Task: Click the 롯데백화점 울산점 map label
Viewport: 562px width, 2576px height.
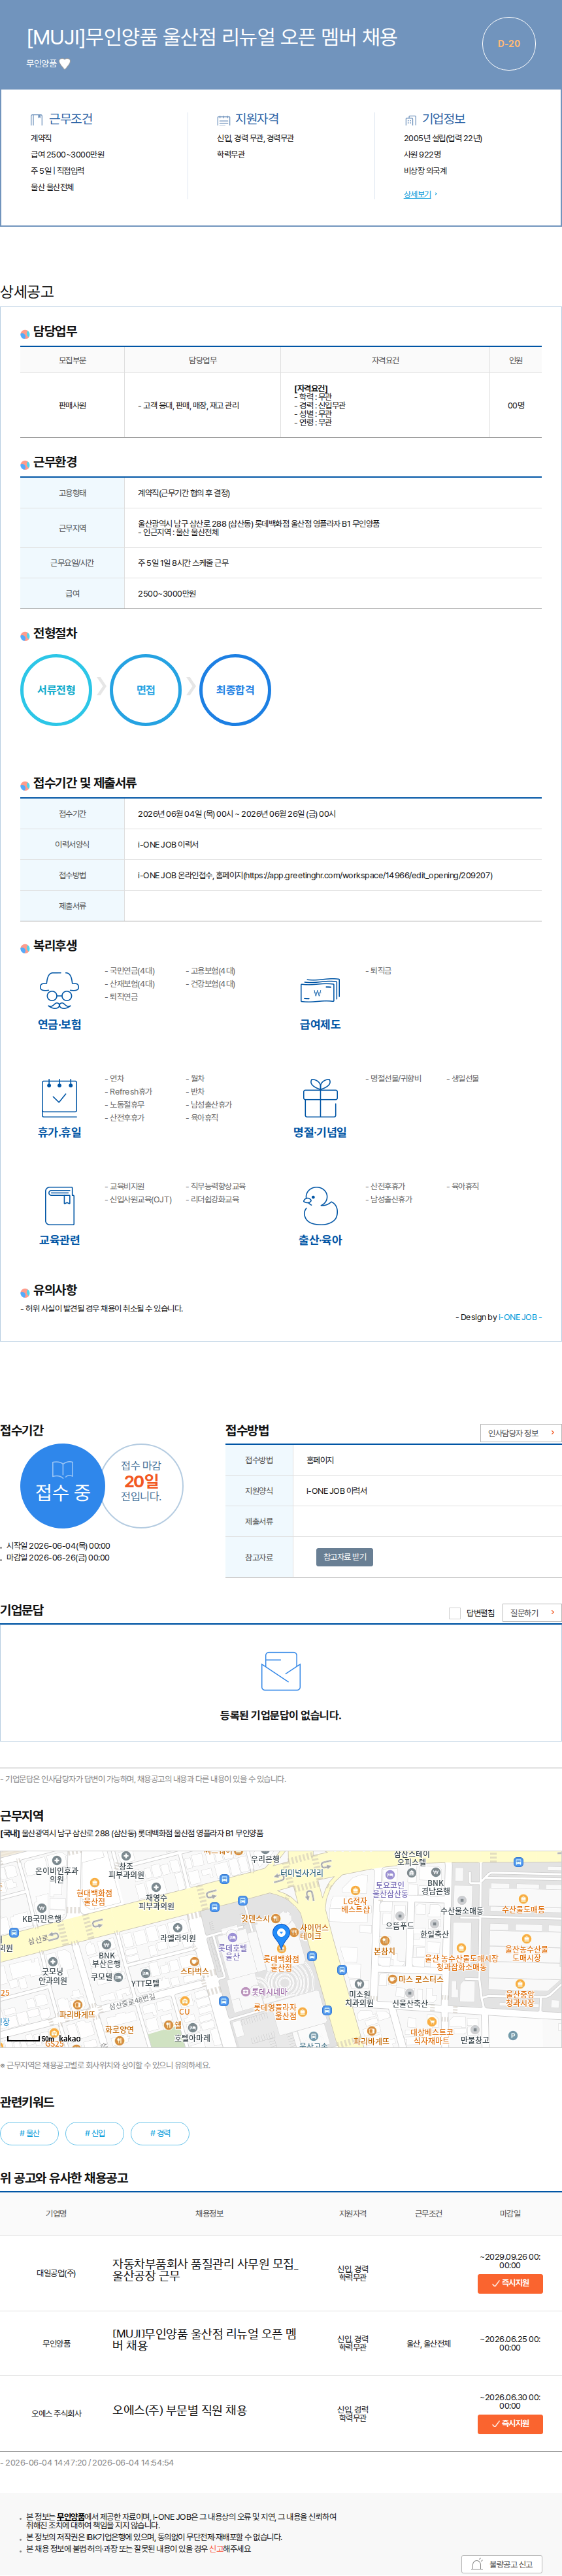Action: [281, 1964]
